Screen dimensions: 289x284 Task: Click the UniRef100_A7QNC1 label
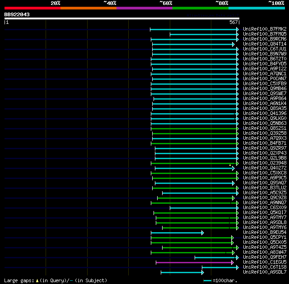point(265,74)
